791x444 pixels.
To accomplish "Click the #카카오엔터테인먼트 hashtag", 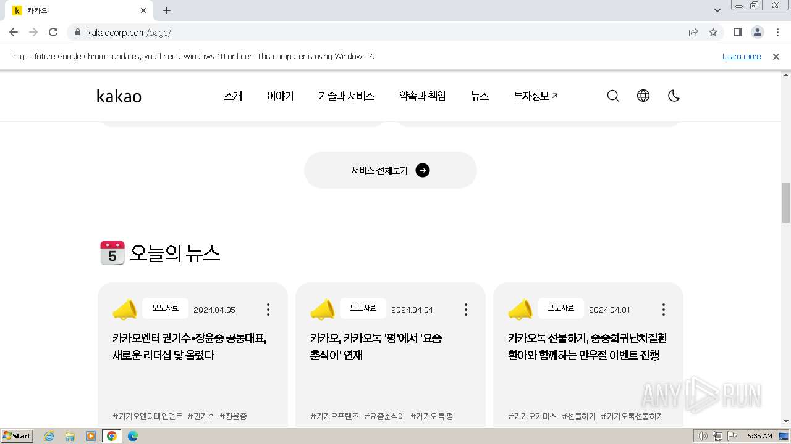I will (x=148, y=416).
